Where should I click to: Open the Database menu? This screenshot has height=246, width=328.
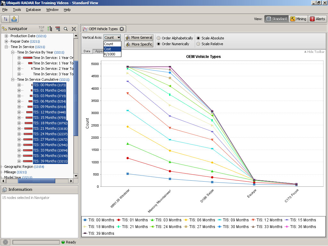point(33,10)
